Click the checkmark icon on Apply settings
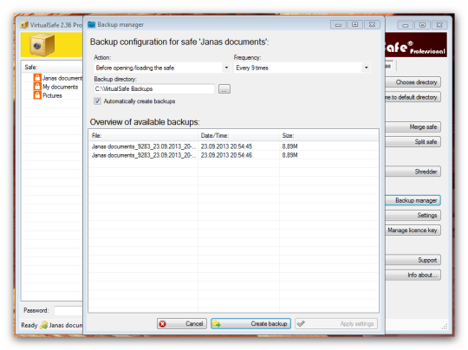468x350 pixels. click(x=301, y=323)
